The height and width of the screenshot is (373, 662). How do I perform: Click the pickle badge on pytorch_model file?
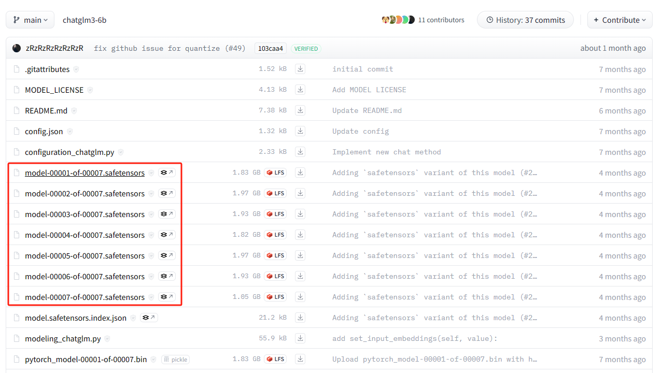pyautogui.click(x=175, y=359)
